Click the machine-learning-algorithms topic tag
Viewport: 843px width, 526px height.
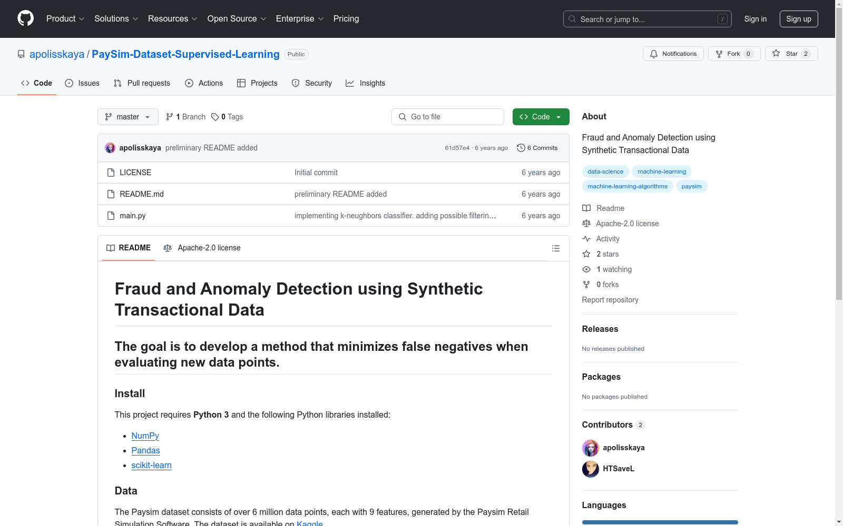[x=628, y=186]
